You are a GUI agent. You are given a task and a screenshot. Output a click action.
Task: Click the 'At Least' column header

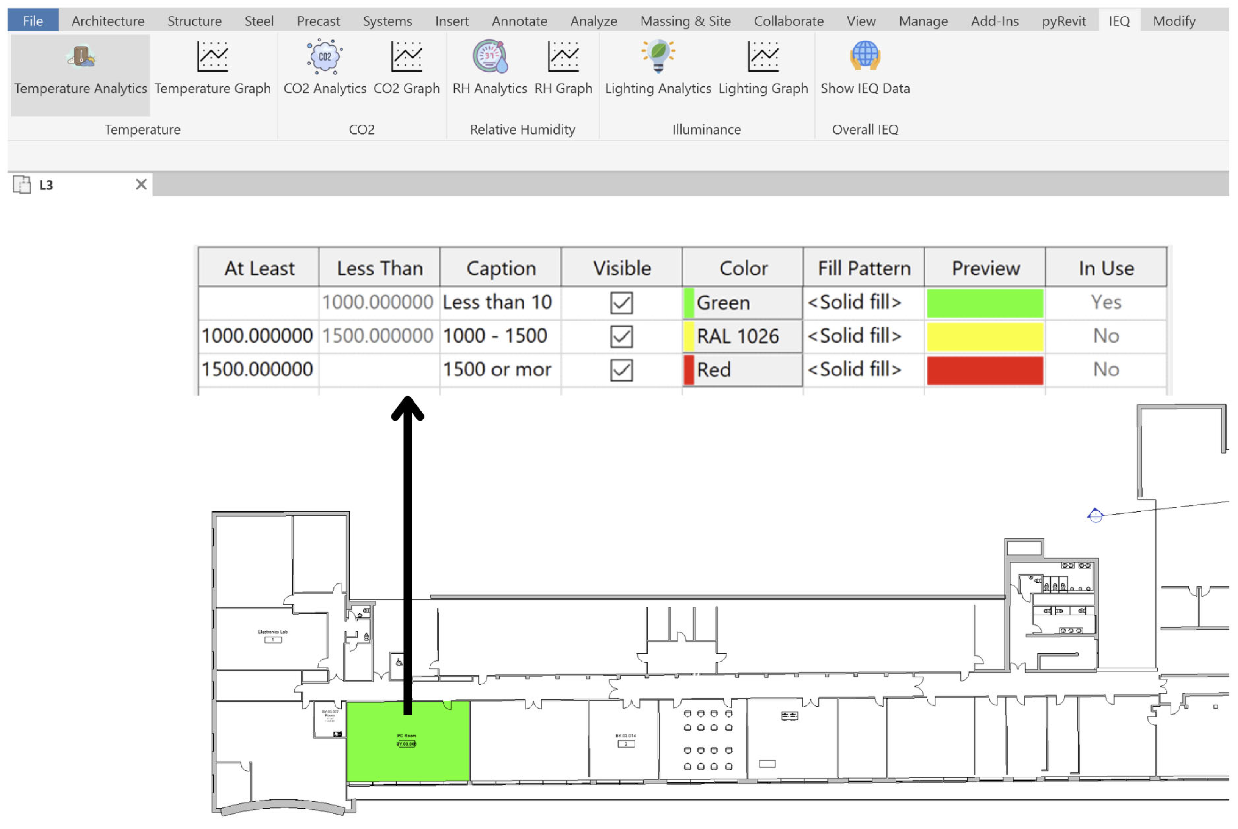[x=258, y=268]
